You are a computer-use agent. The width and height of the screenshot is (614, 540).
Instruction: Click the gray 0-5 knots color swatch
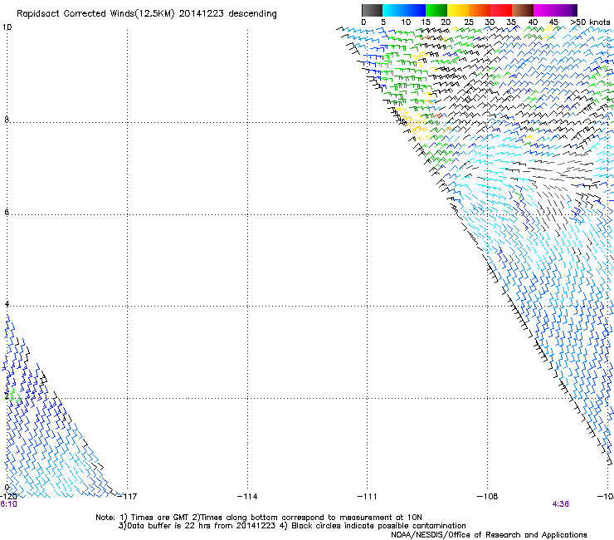pos(372,10)
